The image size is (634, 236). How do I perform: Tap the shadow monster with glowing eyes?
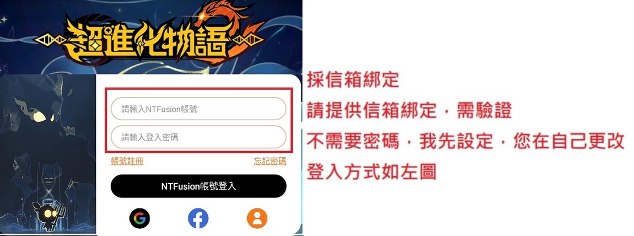[x=39, y=121]
